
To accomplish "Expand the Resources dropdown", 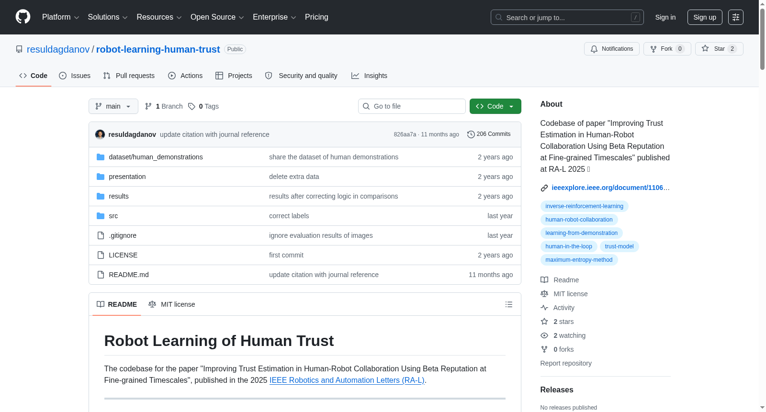I will [159, 17].
